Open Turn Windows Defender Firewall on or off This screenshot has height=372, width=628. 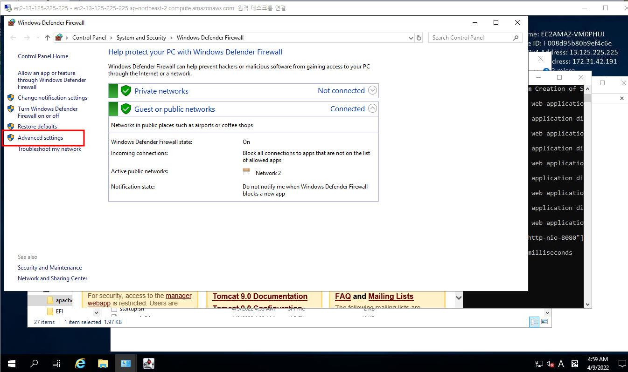48,112
